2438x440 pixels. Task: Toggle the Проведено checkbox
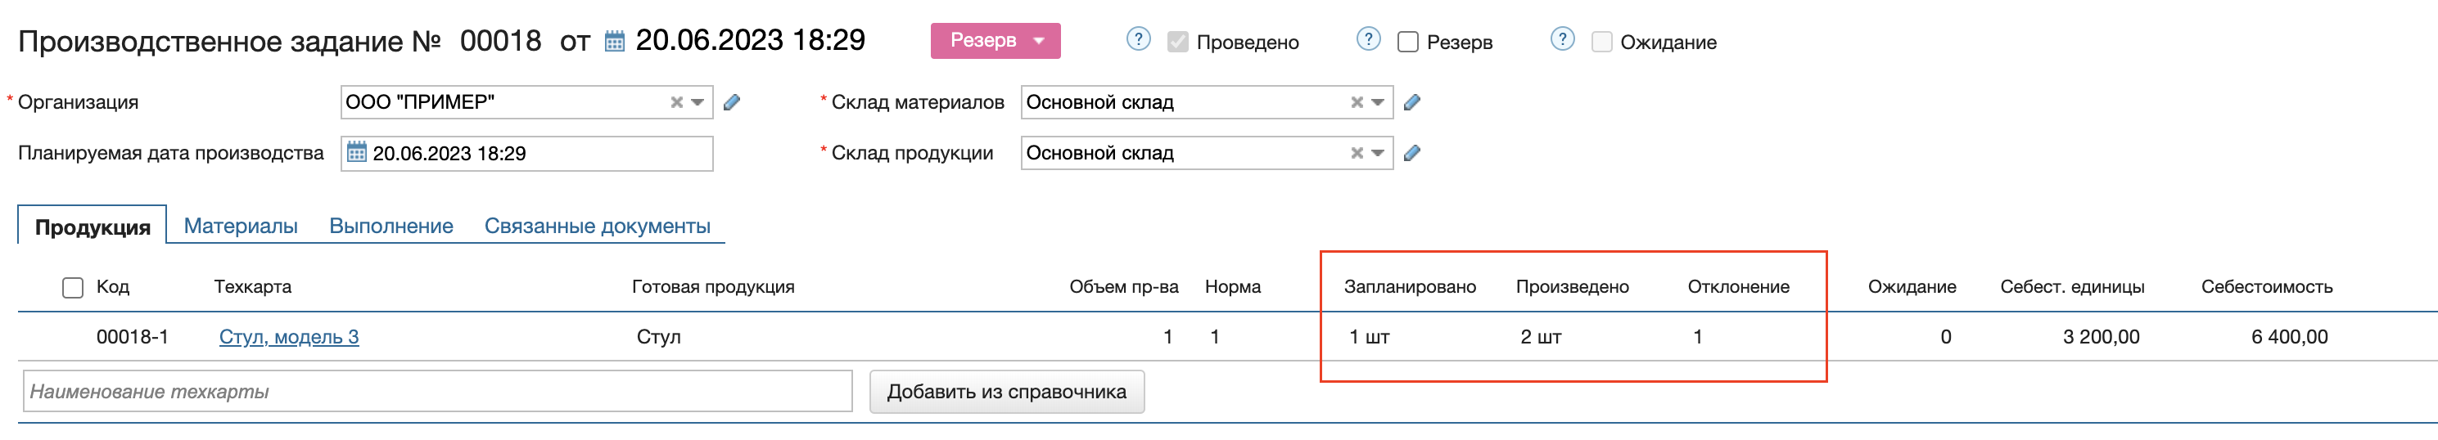click(1177, 42)
